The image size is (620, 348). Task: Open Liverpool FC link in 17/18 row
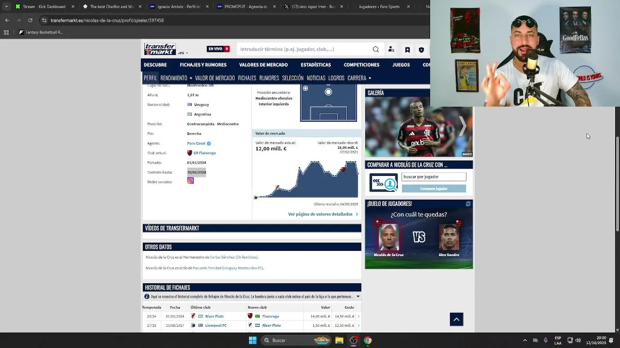pos(216,326)
